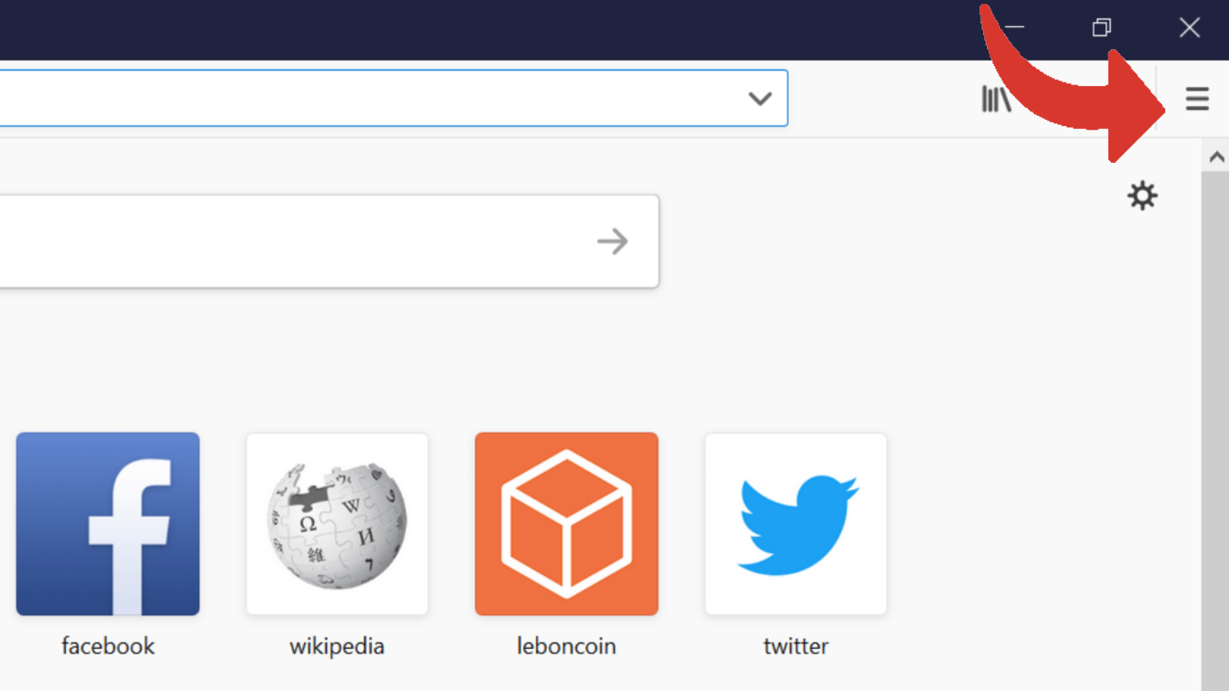1229x691 pixels.
Task: Open the Library panel
Action: point(995,98)
